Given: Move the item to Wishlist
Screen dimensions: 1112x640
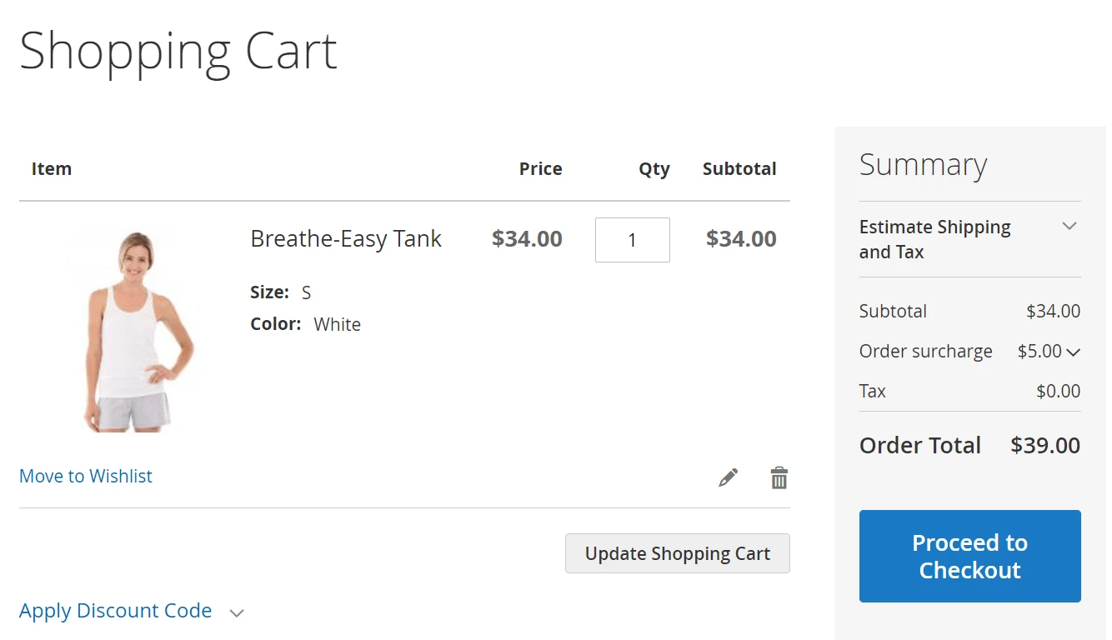Looking at the screenshot, I should tap(86, 476).
